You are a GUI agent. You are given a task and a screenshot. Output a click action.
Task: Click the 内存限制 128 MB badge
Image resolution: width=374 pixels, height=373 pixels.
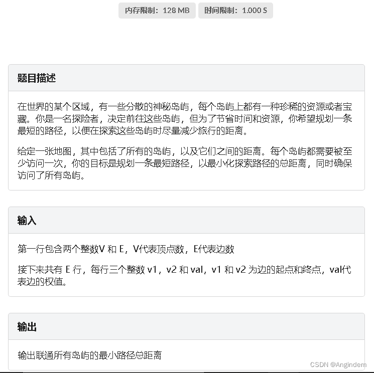[x=157, y=11]
